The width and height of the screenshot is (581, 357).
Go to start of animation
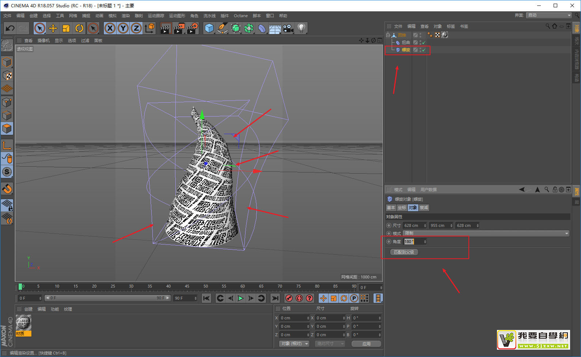click(x=206, y=298)
